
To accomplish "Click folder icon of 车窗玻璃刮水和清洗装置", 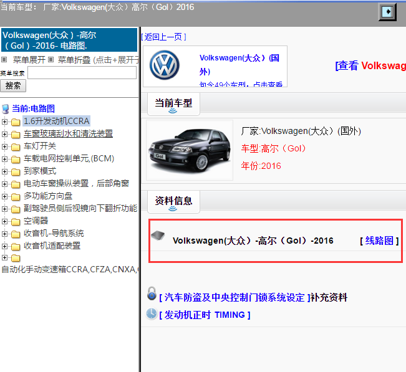I will click(16, 135).
